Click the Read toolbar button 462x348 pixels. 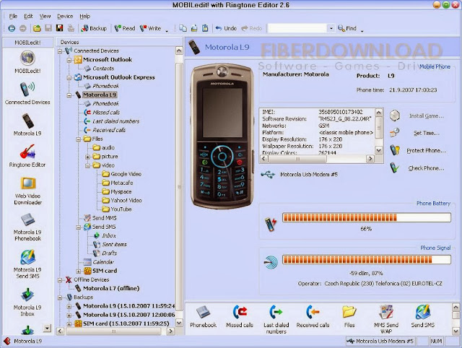click(125, 28)
